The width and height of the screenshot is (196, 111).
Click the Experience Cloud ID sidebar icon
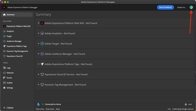pyautogui.click(x=4, y=56)
